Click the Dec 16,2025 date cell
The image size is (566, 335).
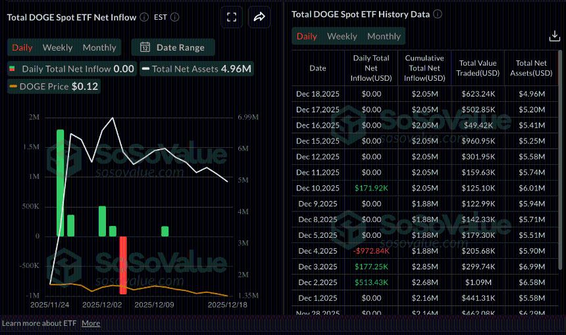point(318,125)
